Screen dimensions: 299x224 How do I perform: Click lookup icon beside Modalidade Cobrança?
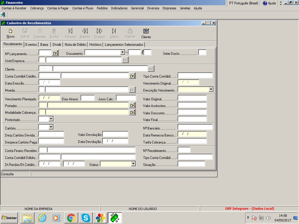coord(132,112)
